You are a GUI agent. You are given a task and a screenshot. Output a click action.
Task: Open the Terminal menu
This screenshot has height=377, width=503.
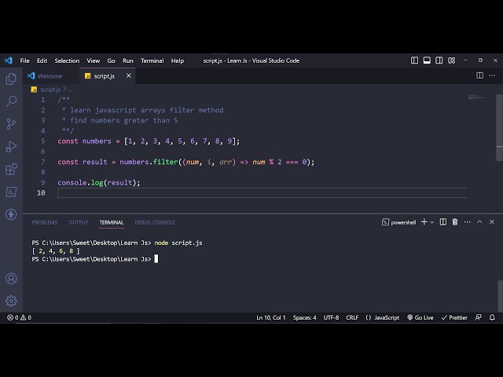click(152, 60)
